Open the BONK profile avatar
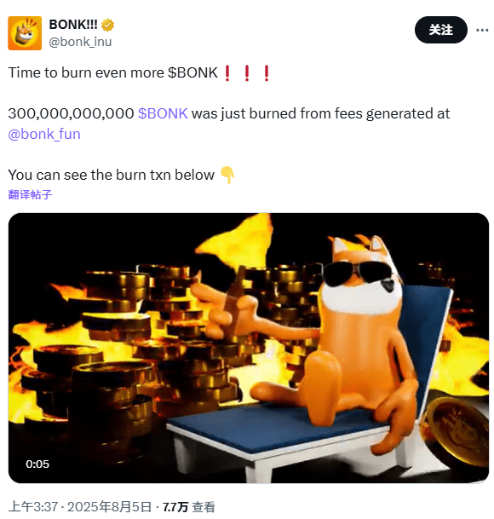 [x=25, y=33]
